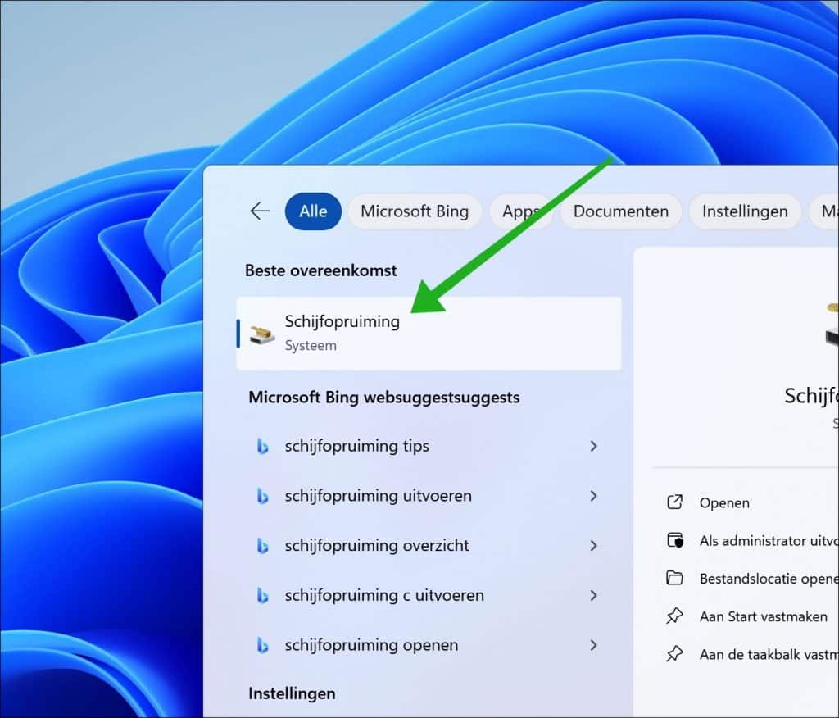
Task: Click the Bestandslocatie folder icon
Action: (x=675, y=579)
